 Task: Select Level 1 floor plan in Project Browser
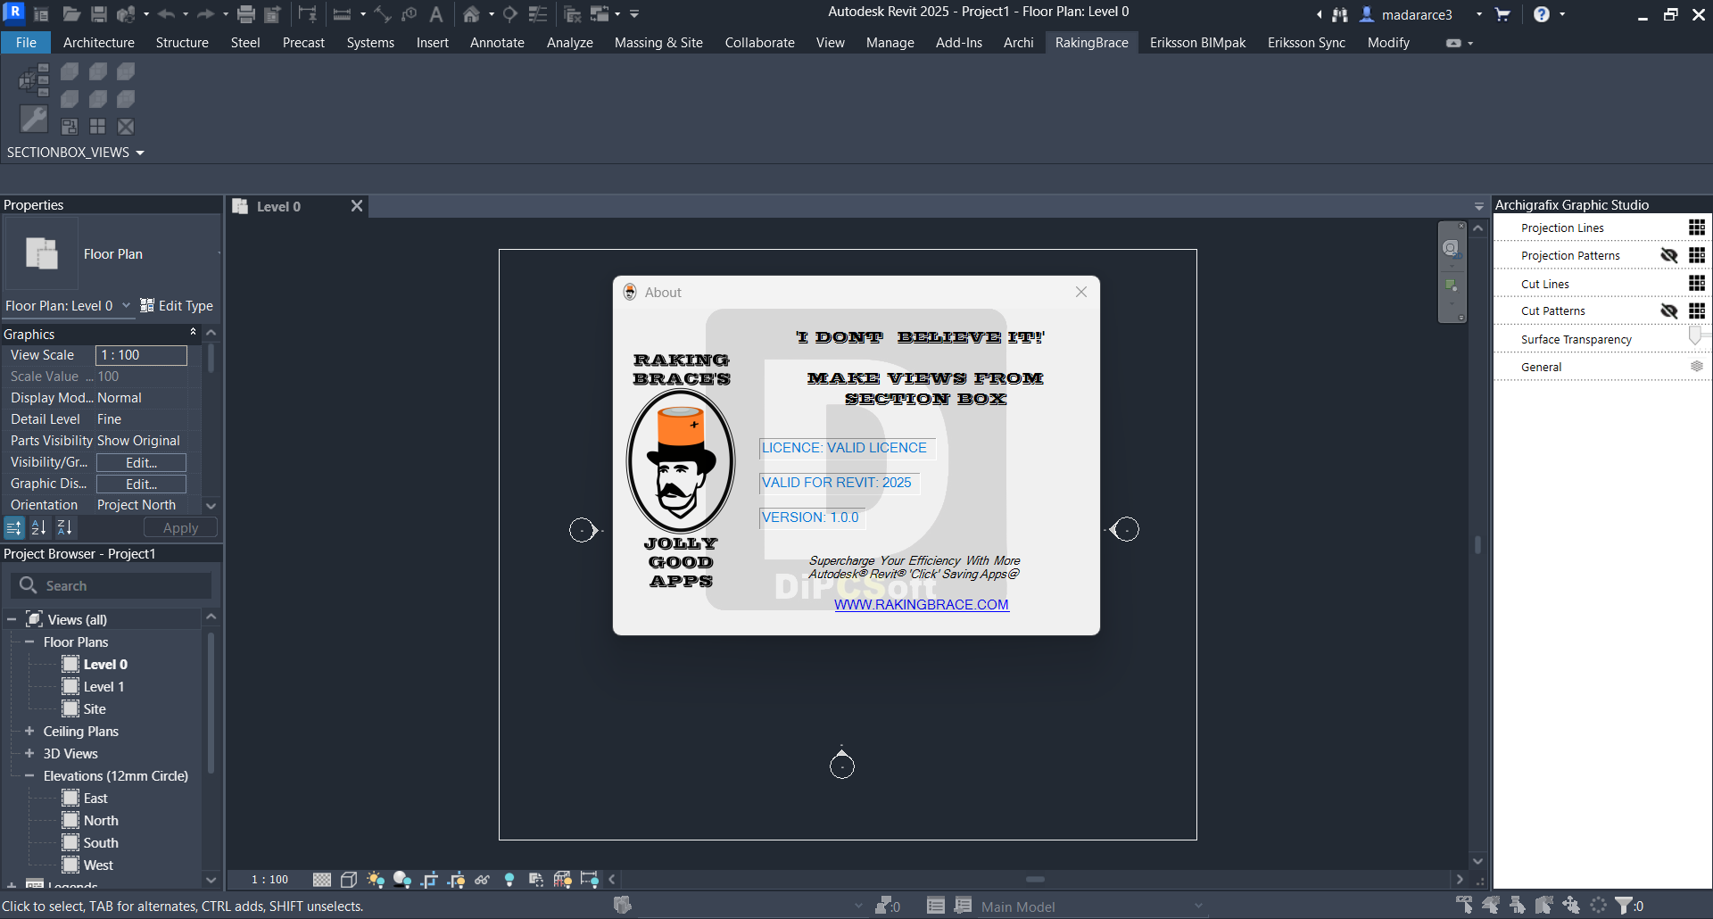pyautogui.click(x=103, y=686)
